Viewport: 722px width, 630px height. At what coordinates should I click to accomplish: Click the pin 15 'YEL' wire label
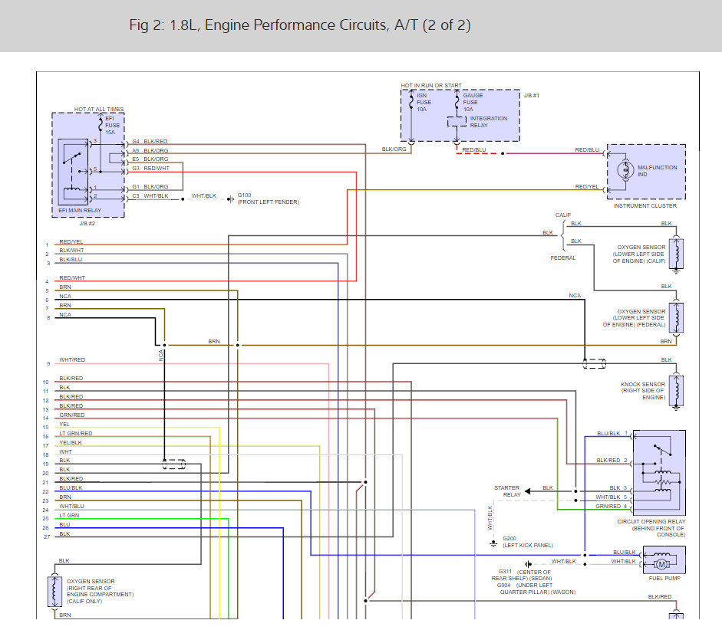click(64, 425)
